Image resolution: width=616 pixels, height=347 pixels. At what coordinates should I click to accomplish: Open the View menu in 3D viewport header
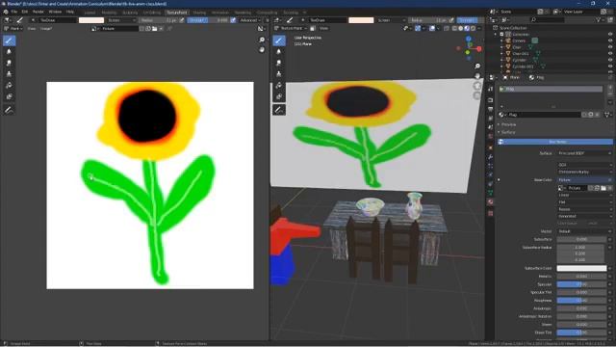click(323, 28)
